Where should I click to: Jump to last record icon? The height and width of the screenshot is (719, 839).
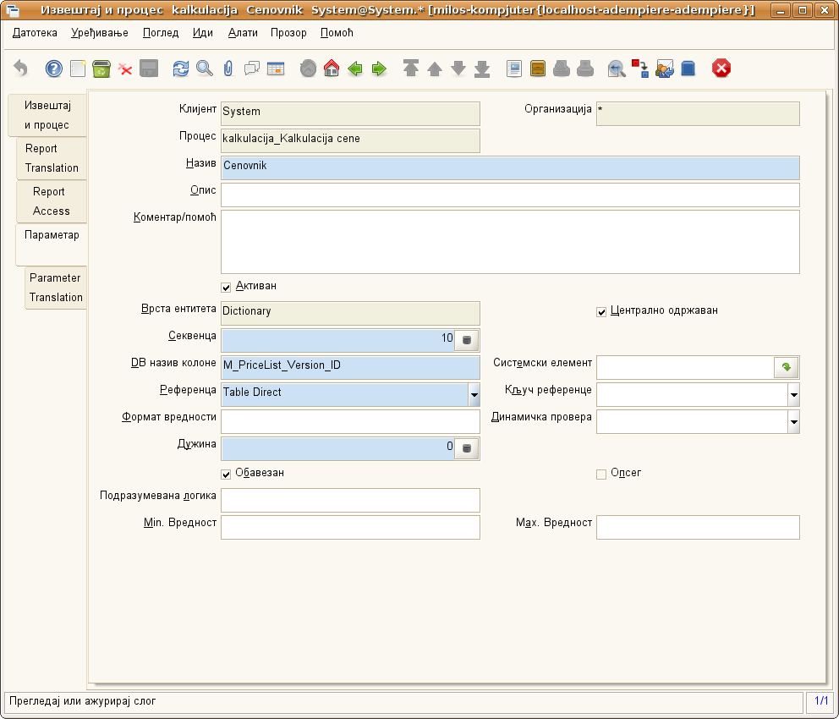coord(482,69)
